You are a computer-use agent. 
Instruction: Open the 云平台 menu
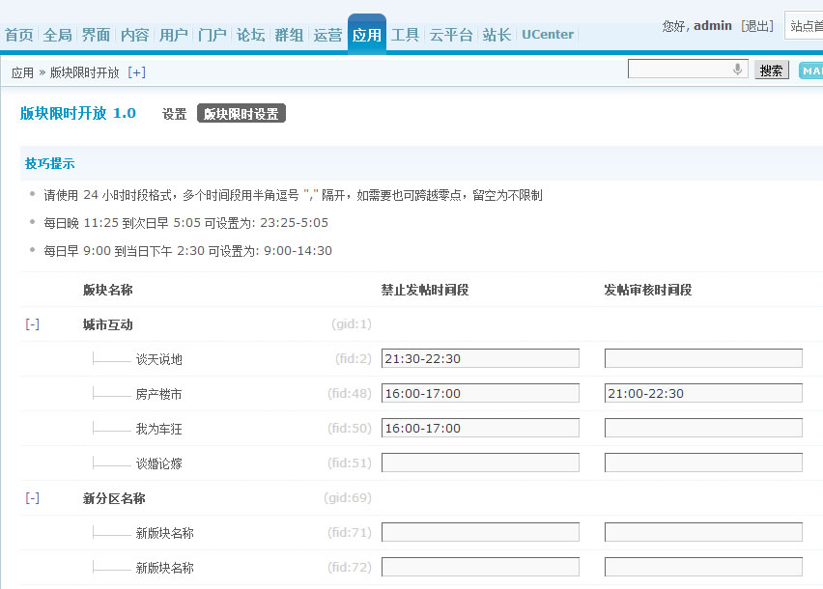[x=451, y=35]
